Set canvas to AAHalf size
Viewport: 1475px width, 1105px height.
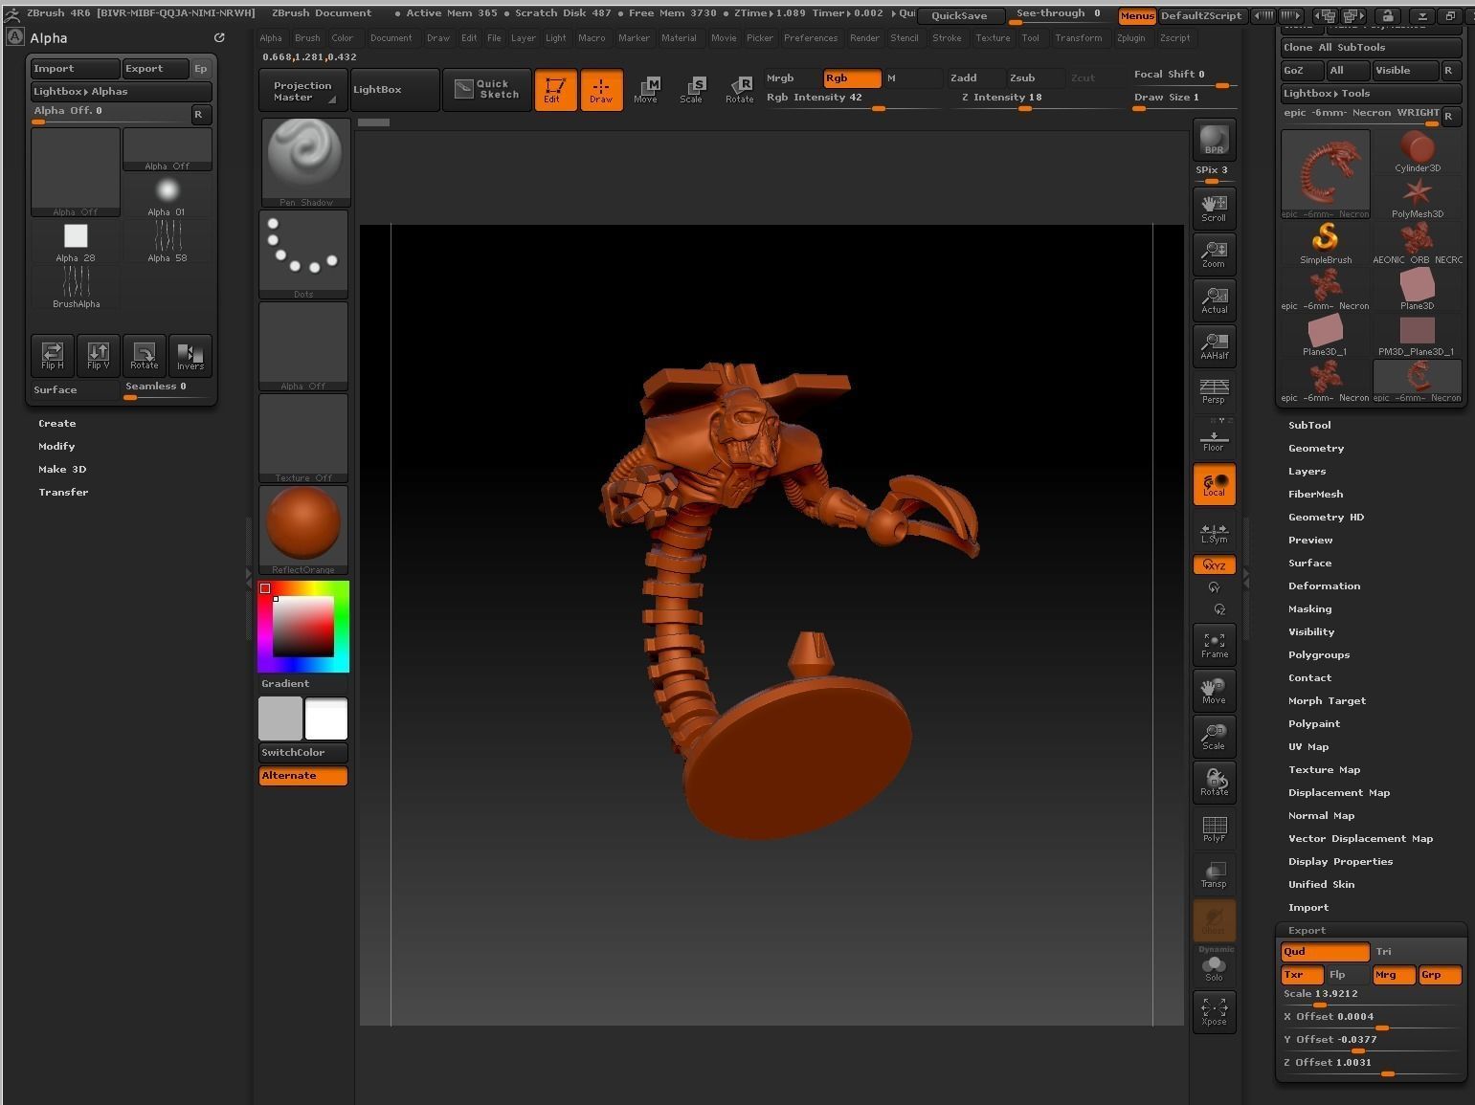(x=1214, y=345)
